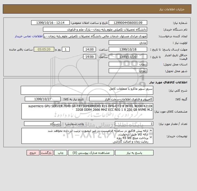Select the need number field 1299004456000109
The height and width of the screenshot is (191, 197).
(128, 23)
